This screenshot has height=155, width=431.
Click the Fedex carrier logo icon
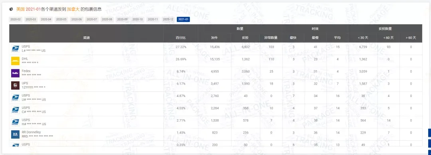point(16,73)
